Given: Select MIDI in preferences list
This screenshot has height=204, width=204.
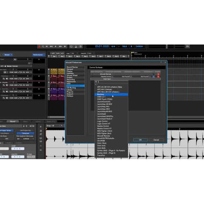Looking at the screenshot, I should point(69,84).
